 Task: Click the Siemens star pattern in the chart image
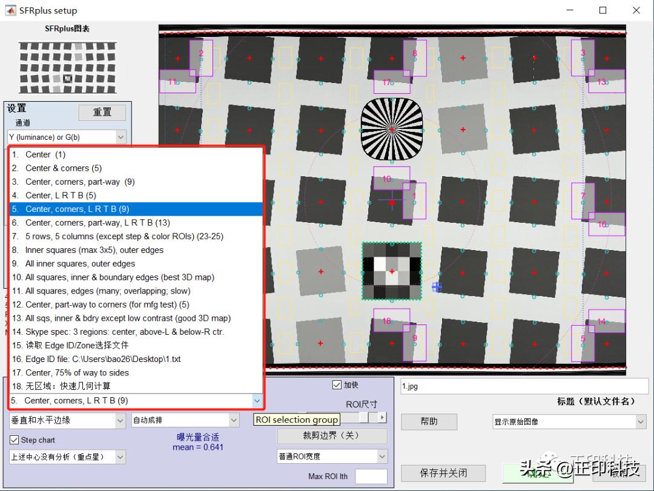point(391,129)
